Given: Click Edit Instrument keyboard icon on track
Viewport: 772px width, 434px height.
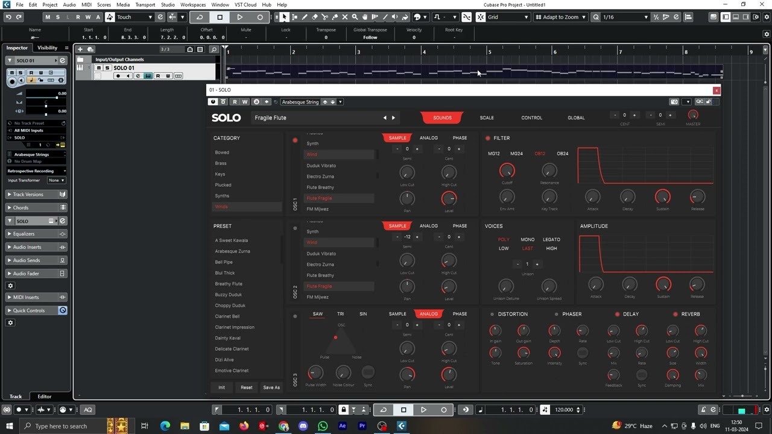Looking at the screenshot, I should pos(148,76).
